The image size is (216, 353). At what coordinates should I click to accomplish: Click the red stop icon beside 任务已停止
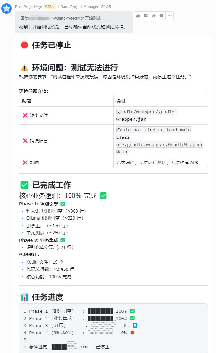point(24,45)
